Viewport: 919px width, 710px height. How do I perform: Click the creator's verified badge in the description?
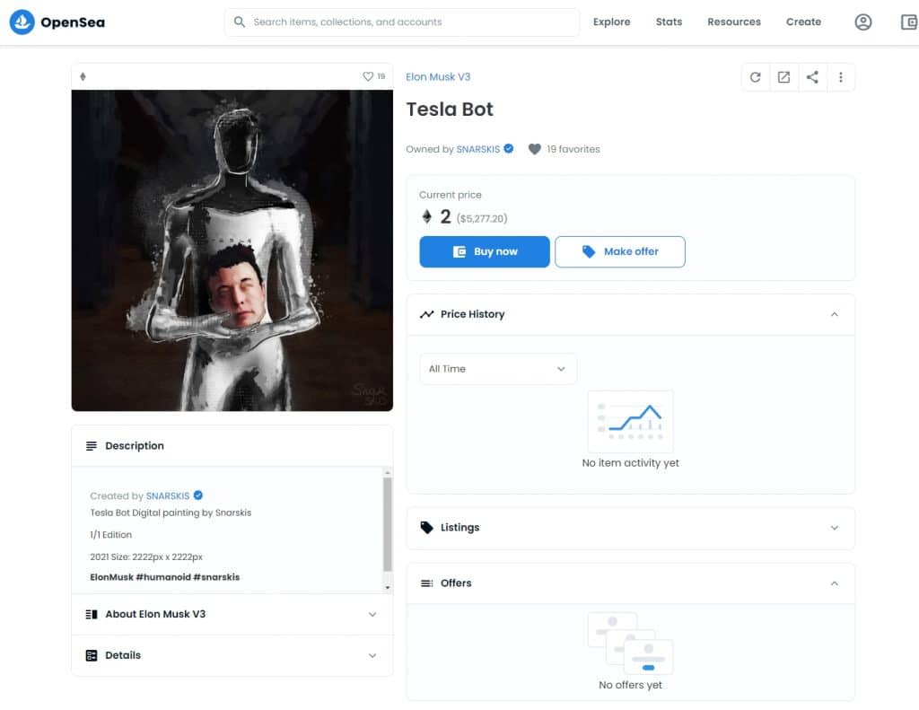pyautogui.click(x=198, y=495)
